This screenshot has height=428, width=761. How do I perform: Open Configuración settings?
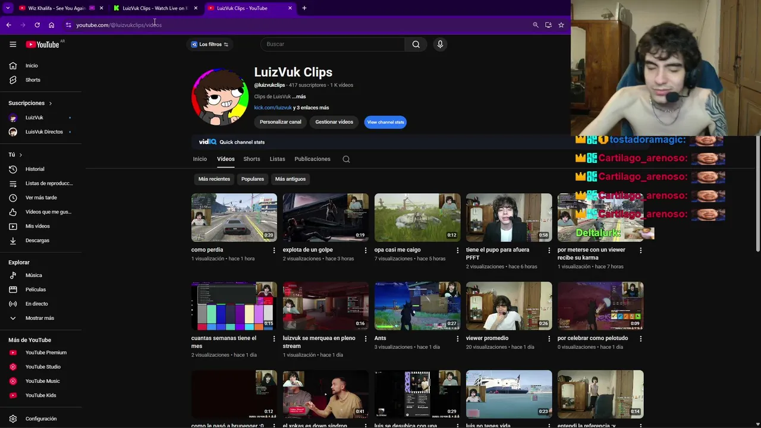(x=40, y=418)
